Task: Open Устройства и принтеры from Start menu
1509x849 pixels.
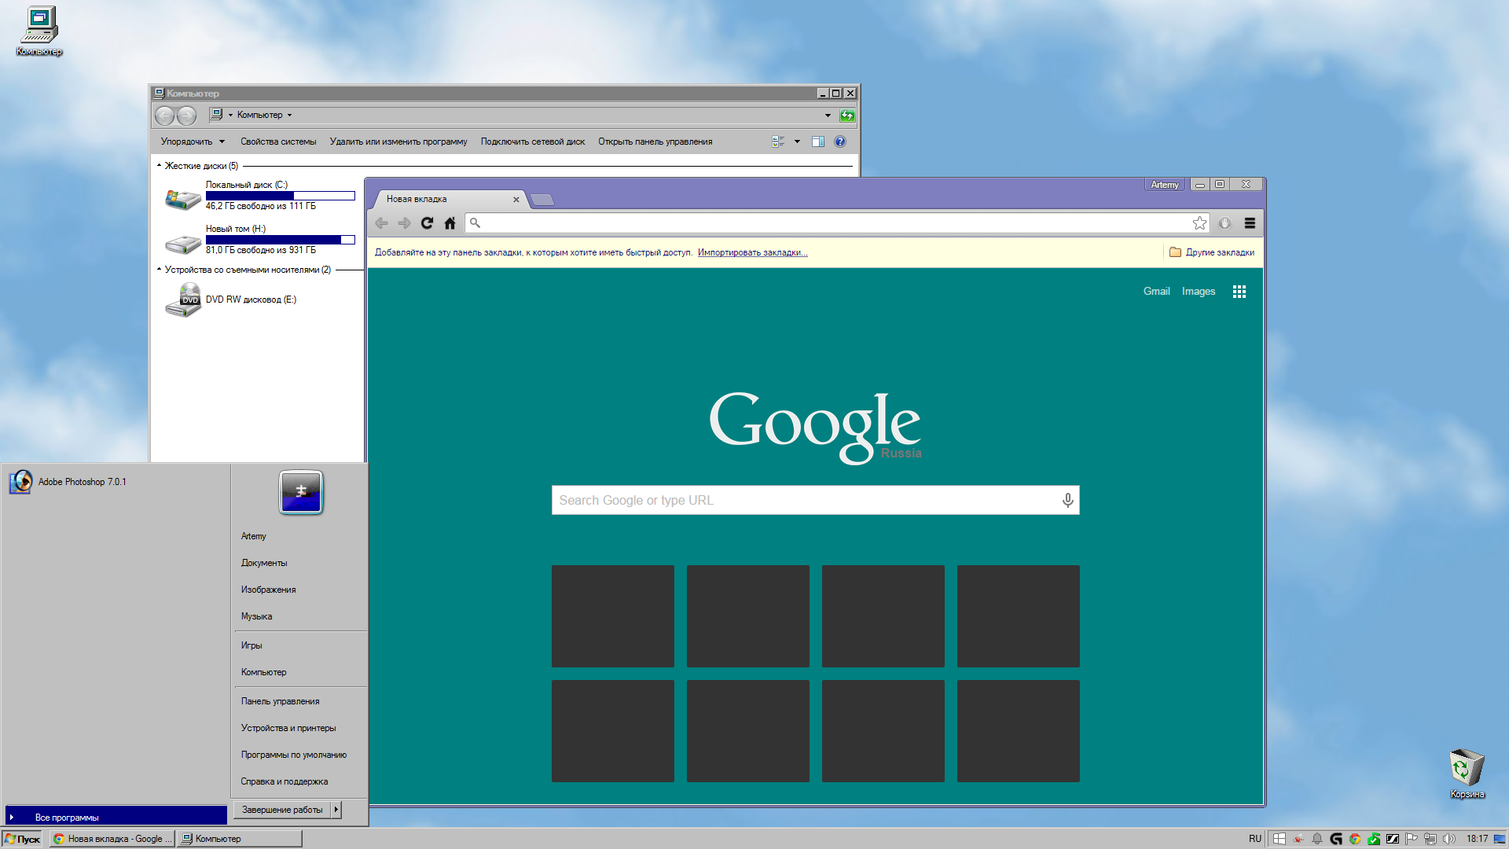Action: click(288, 728)
